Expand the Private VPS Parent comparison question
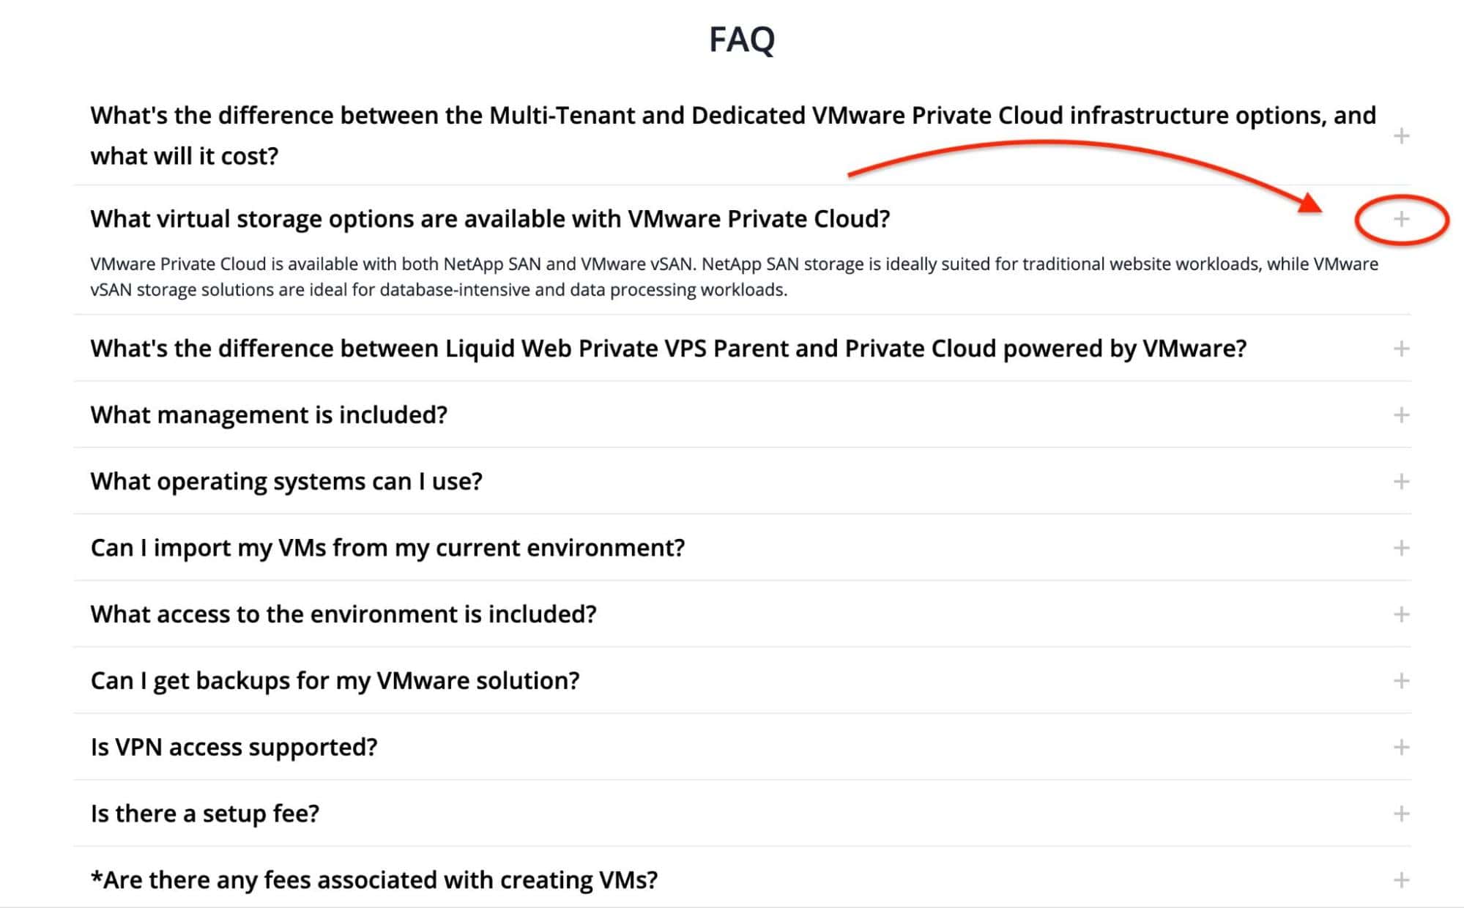The image size is (1464, 908). [1401, 348]
